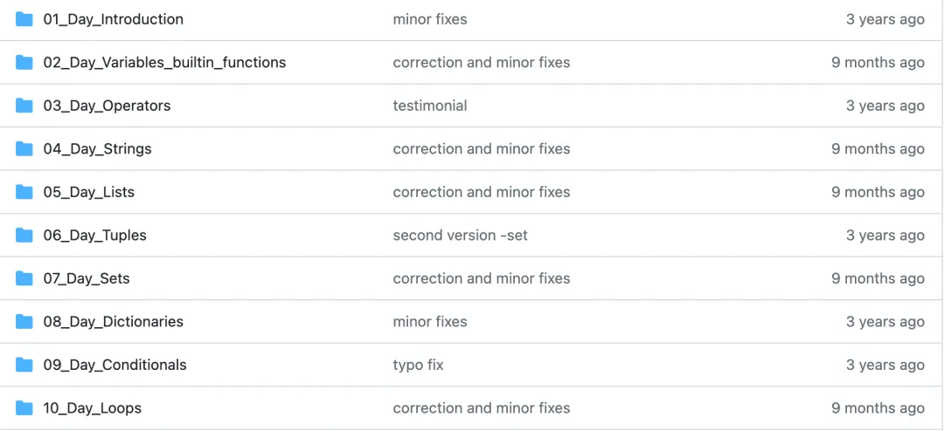Screen dimensions: 944x431
Task: Open 04_Day_Strings 'correction and minor fixes' commit
Action: [x=481, y=149]
